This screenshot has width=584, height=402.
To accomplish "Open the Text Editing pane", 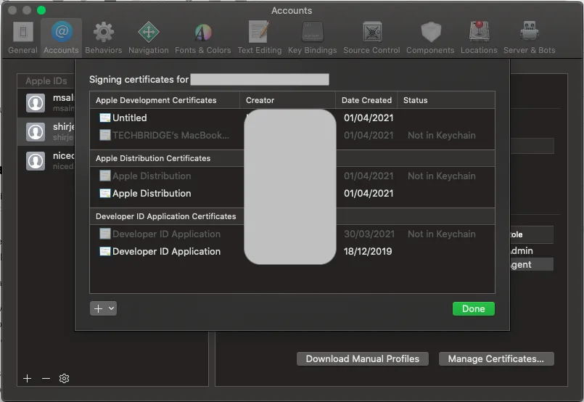I will pos(260,38).
